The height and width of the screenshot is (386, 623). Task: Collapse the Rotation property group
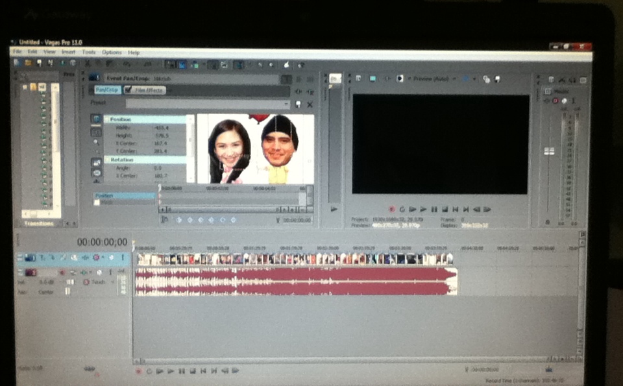[107, 160]
